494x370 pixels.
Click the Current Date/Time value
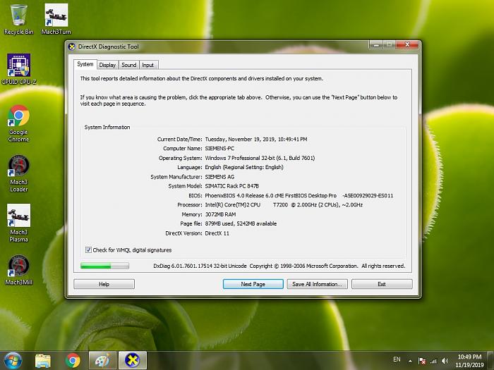click(256, 139)
